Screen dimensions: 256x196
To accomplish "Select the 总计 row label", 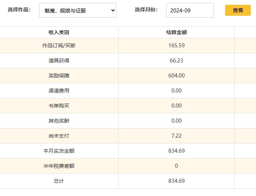I will tap(59, 181).
